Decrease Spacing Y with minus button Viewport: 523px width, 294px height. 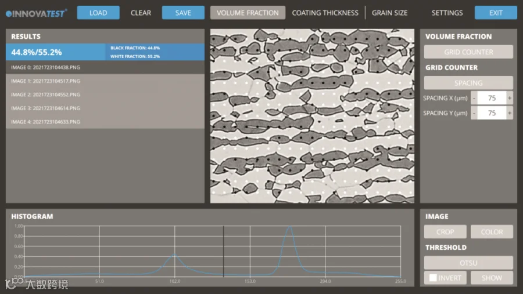(474, 113)
